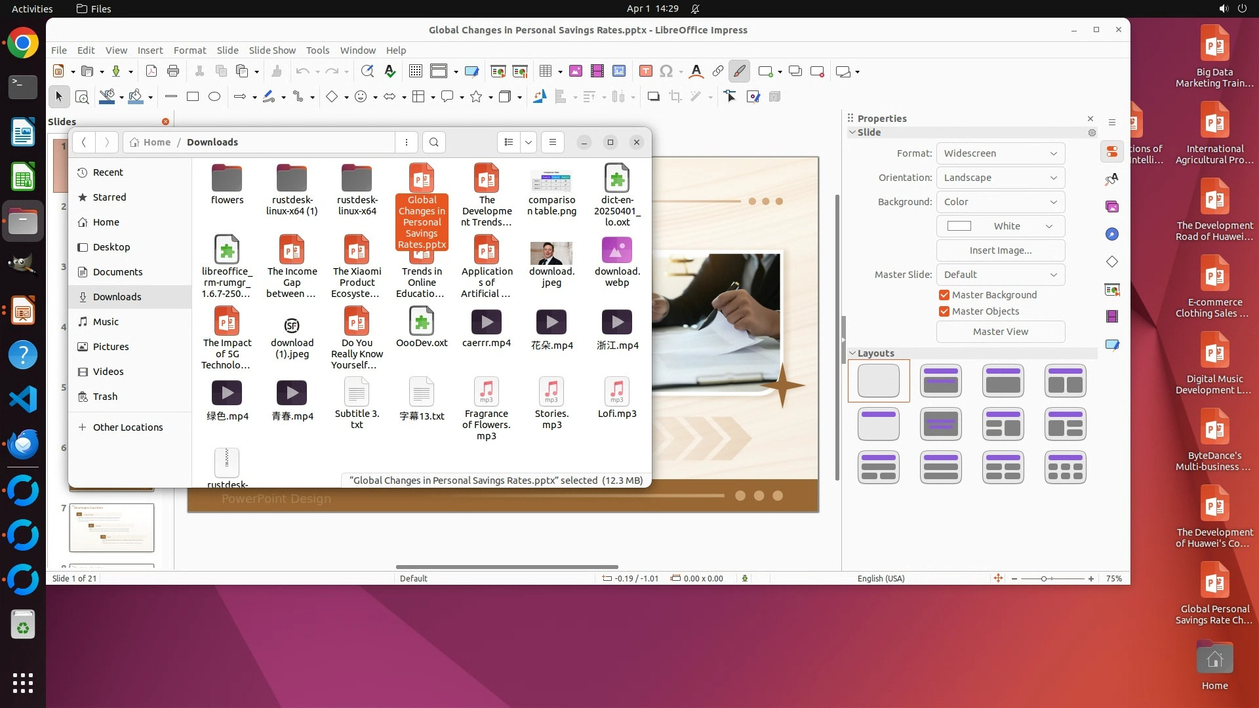Toggle the Master Objects checkbox
The height and width of the screenshot is (708, 1259).
point(944,311)
